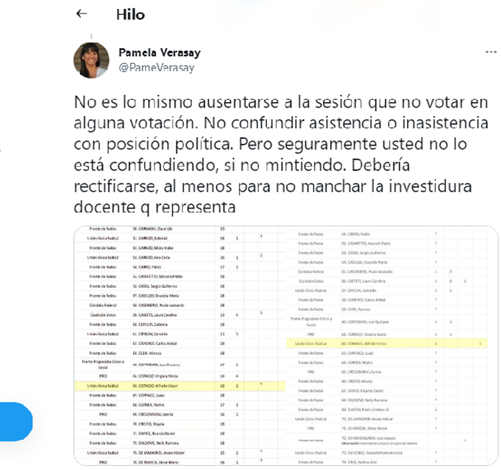
Task: Click the back arrow icon
Action: pyautogui.click(x=81, y=14)
